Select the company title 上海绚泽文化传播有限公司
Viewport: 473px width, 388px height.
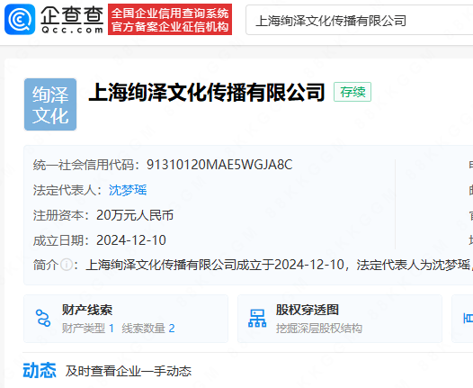tap(207, 92)
